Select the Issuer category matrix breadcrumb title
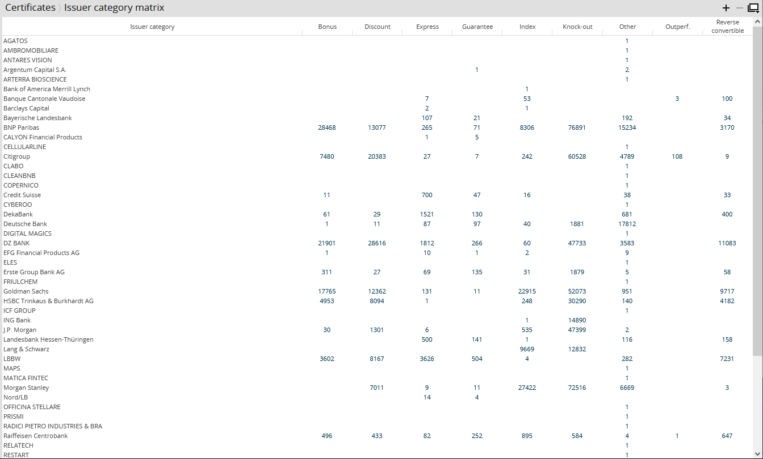The image size is (763, 459). (114, 8)
